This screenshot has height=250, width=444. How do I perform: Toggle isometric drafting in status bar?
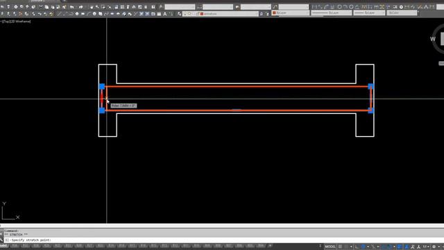click(x=373, y=247)
